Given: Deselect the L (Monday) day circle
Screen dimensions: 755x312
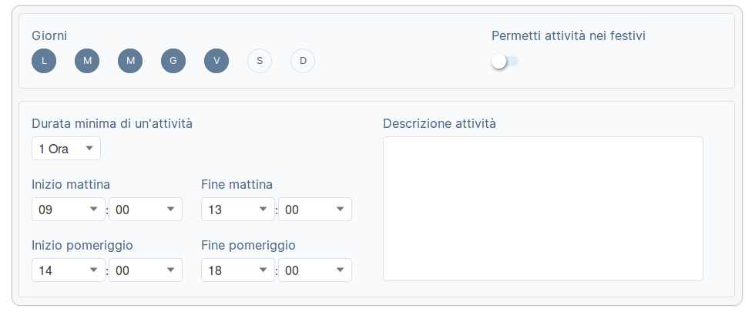Looking at the screenshot, I should [x=44, y=61].
